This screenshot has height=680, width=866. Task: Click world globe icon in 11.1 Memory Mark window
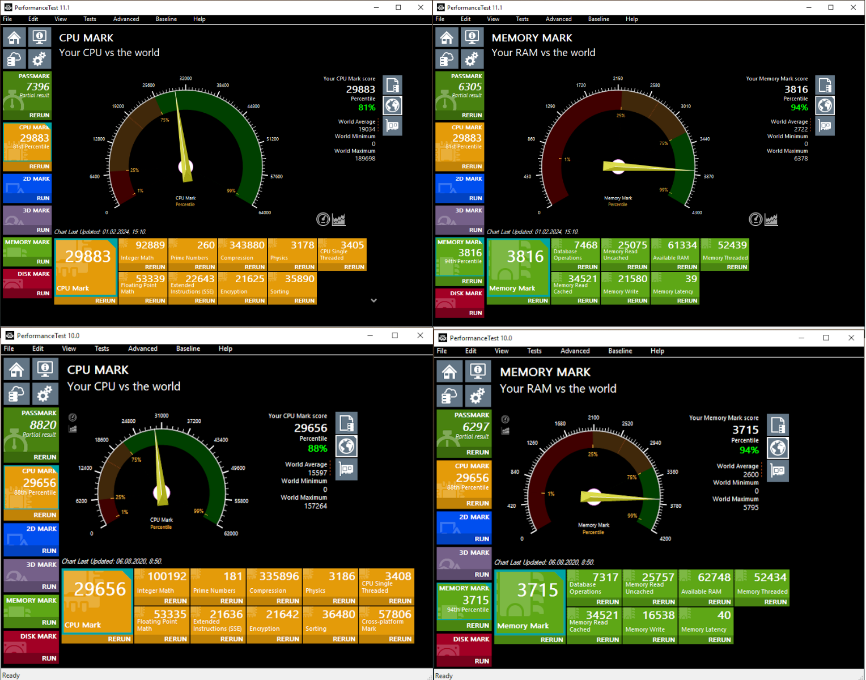(825, 105)
